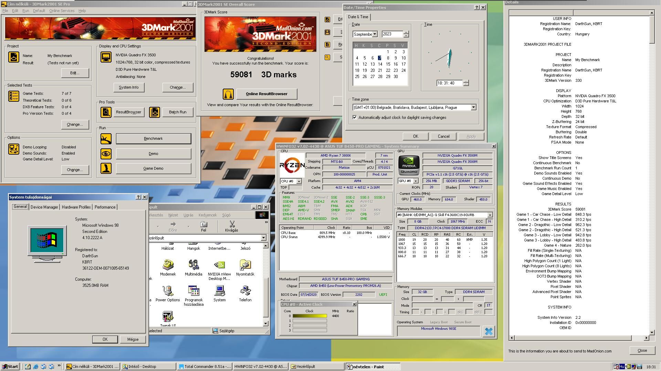Click the Kivágás cut toolbar icon
The image size is (661, 371).
coord(232,226)
